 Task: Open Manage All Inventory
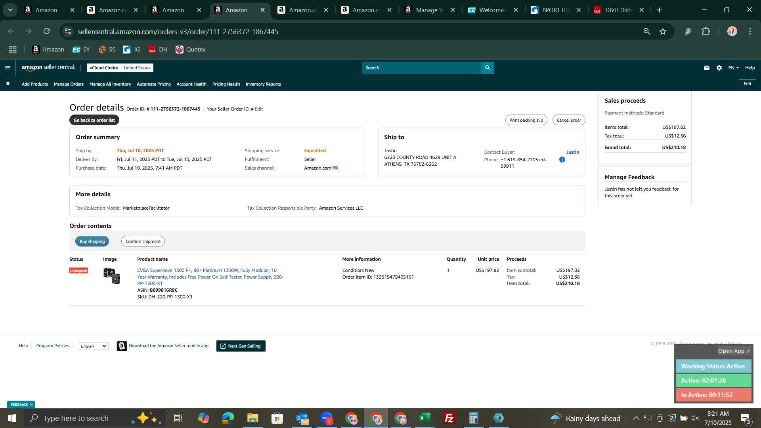[x=110, y=84]
